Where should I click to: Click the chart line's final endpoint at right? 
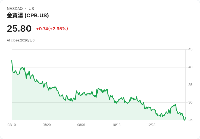click(x=185, y=118)
